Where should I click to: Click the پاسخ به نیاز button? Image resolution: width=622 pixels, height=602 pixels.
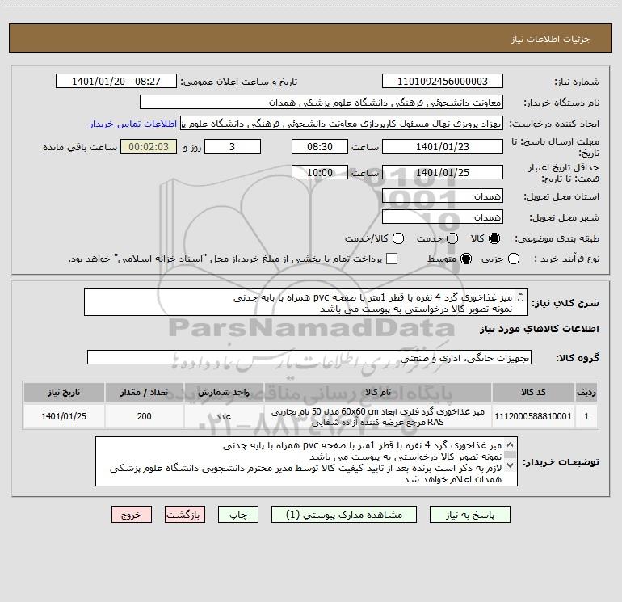469,515
